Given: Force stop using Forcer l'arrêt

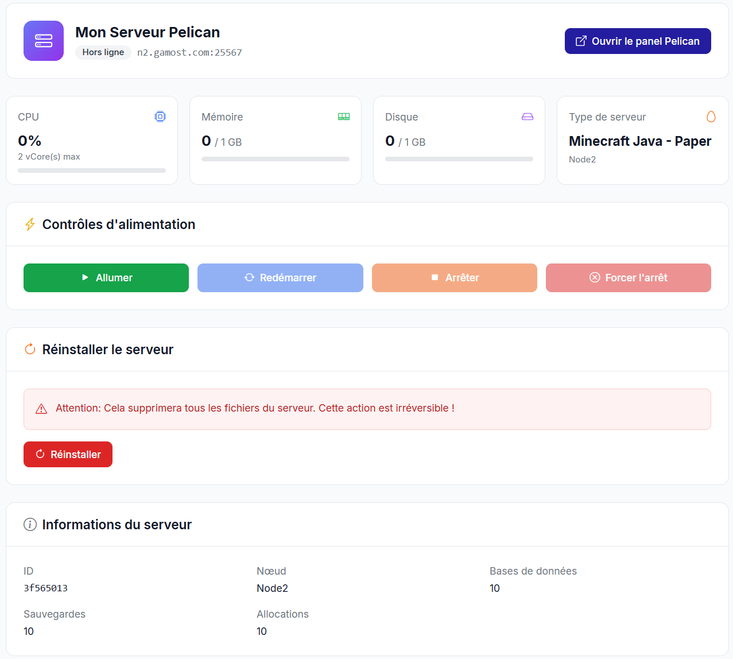Looking at the screenshot, I should 628,278.
